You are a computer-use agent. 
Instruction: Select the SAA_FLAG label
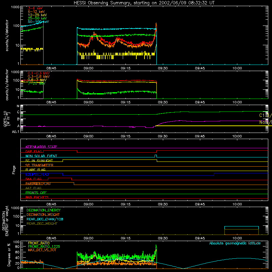tap(33, 179)
